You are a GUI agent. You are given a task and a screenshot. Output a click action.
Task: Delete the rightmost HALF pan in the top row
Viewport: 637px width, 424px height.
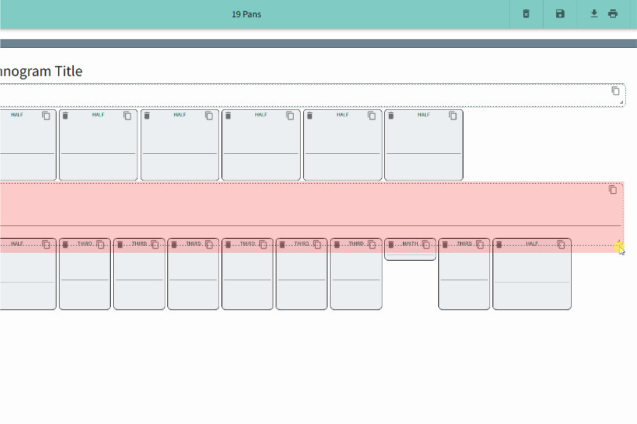click(391, 115)
